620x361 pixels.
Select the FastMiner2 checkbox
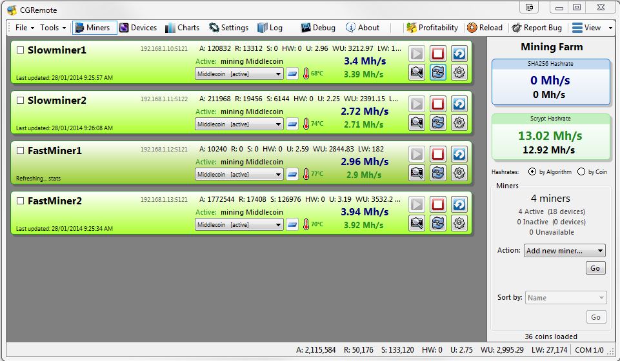(x=21, y=201)
